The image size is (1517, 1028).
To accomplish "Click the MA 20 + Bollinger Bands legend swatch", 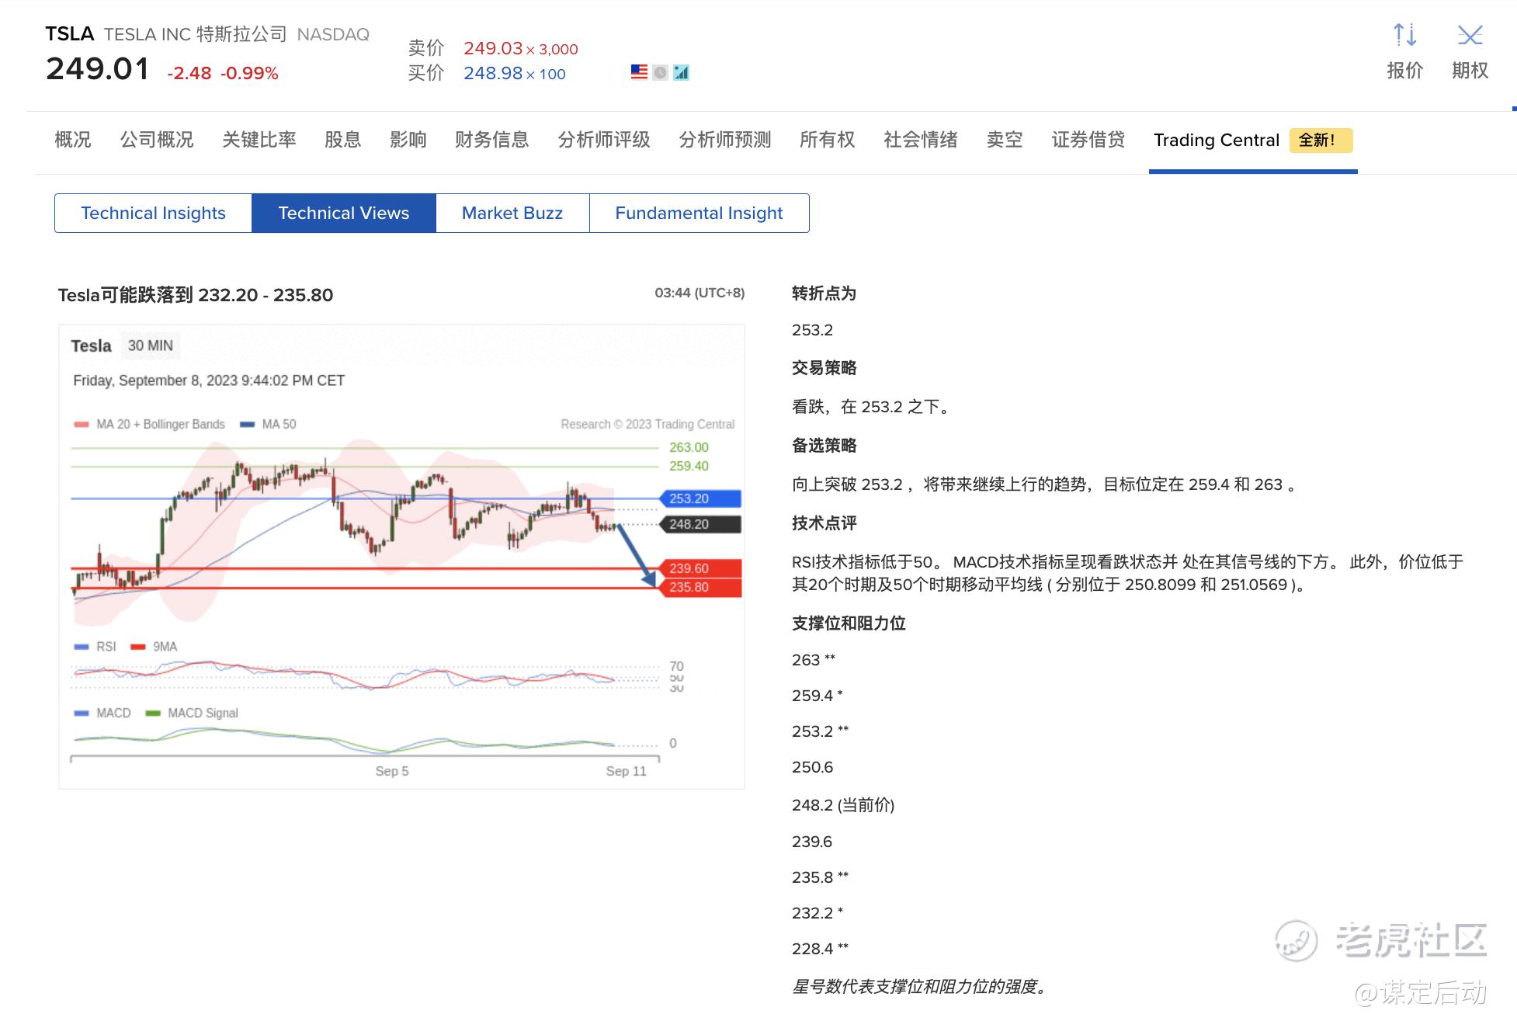I will [x=82, y=425].
